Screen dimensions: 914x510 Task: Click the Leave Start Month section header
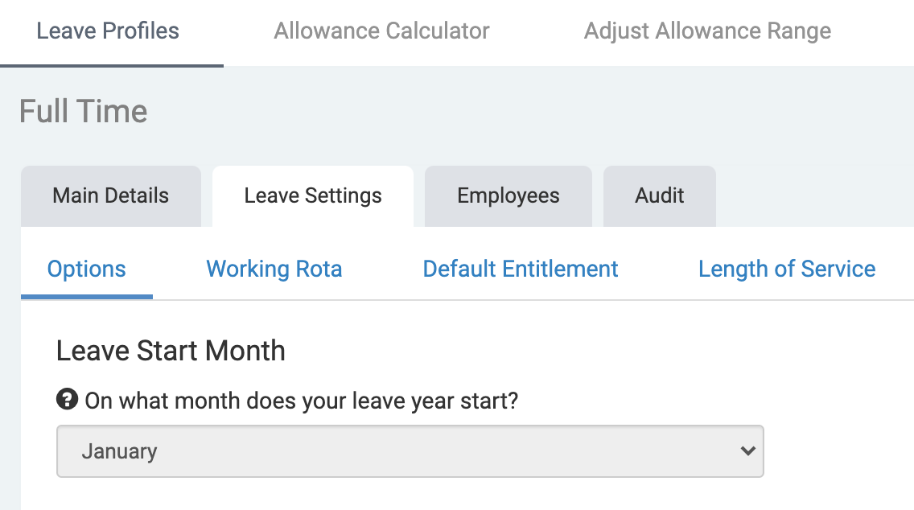[171, 351]
